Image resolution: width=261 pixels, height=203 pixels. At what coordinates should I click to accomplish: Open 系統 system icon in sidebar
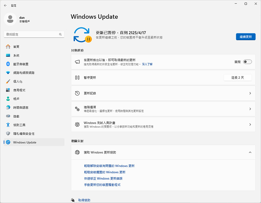click(x=8, y=55)
